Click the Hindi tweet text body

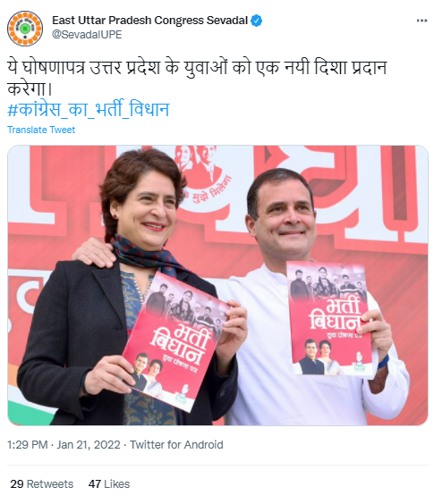pos(197,78)
